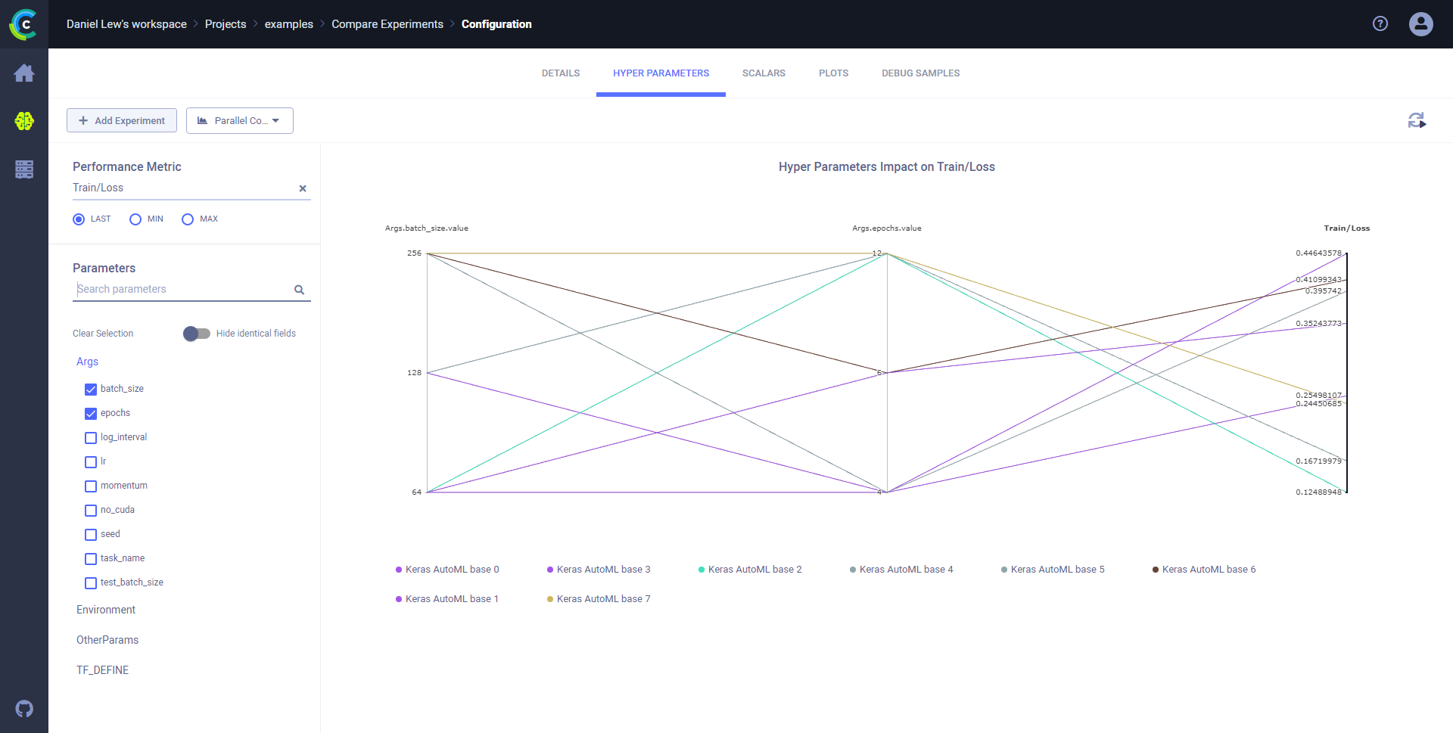
Task: Open the help question mark icon
Action: [1380, 24]
